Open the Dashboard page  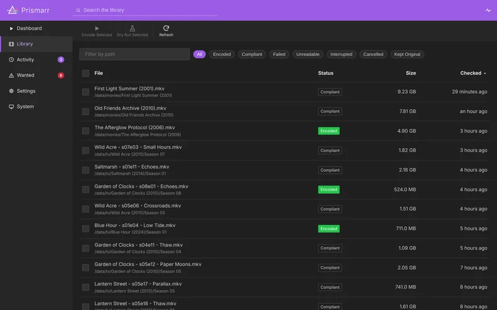coord(37,29)
